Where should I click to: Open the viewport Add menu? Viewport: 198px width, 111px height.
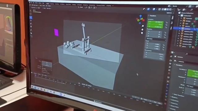46,6
